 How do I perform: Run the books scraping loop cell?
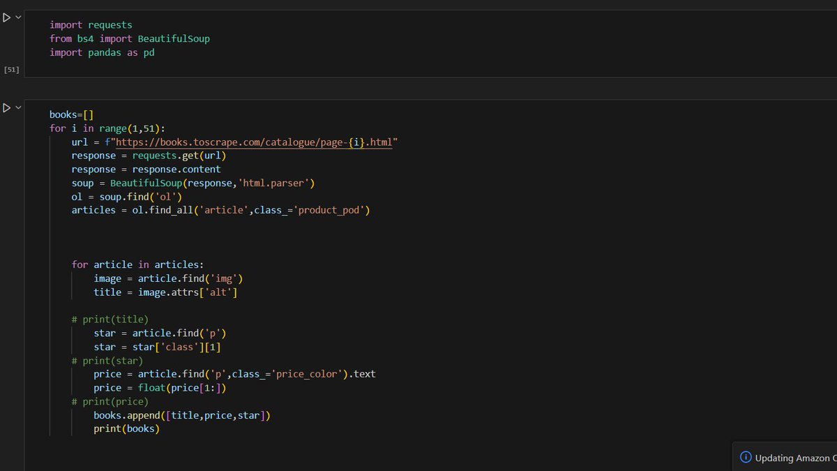[6, 107]
